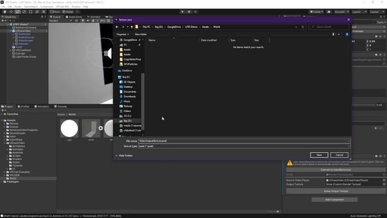Select the Move tool in Unity toolbar
The image size is (387, 218).
(11, 12)
